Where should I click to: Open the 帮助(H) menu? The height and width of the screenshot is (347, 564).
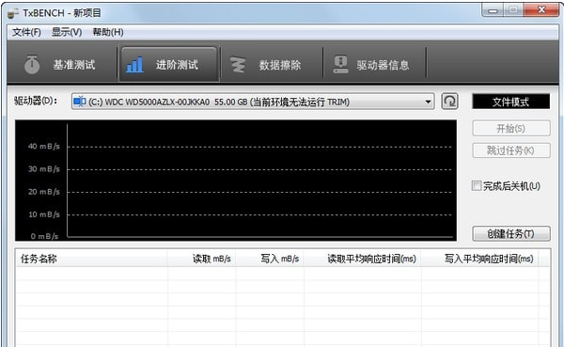tap(108, 32)
